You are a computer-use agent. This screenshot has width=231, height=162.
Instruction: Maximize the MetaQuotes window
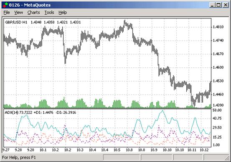coord(218,5)
